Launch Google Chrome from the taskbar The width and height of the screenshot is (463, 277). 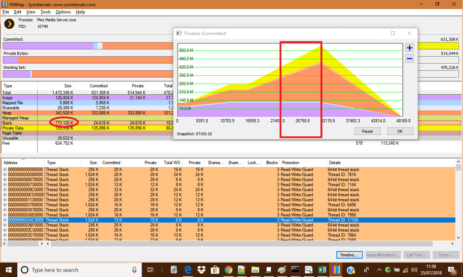228,270
